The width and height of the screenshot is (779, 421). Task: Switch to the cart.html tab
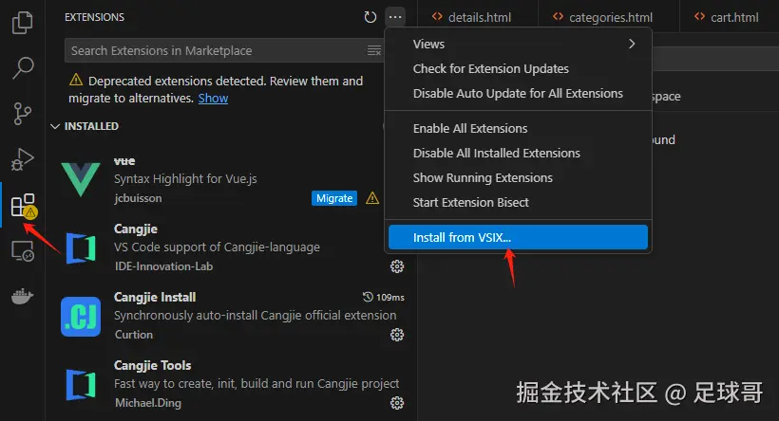click(729, 17)
